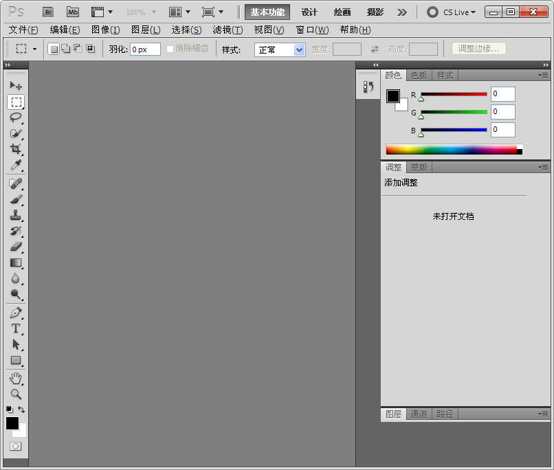Click the 绘画 workspace button
The image size is (554, 470).
click(342, 12)
